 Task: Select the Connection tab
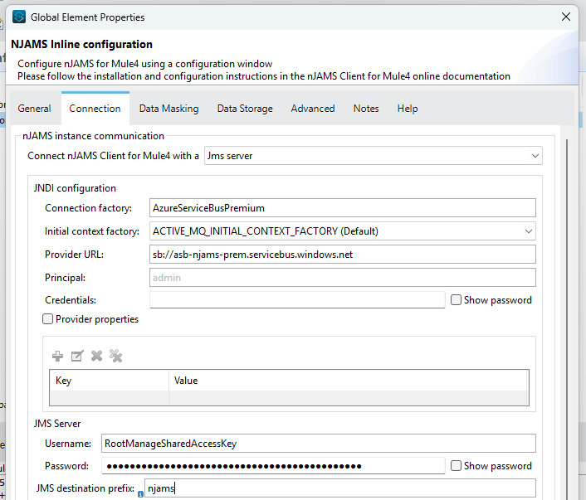pyautogui.click(x=95, y=109)
